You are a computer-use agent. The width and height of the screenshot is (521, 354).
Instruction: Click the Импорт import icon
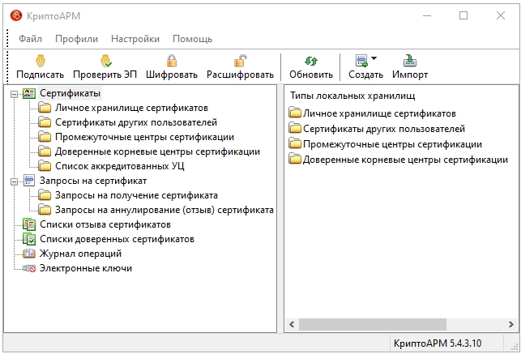coord(410,61)
